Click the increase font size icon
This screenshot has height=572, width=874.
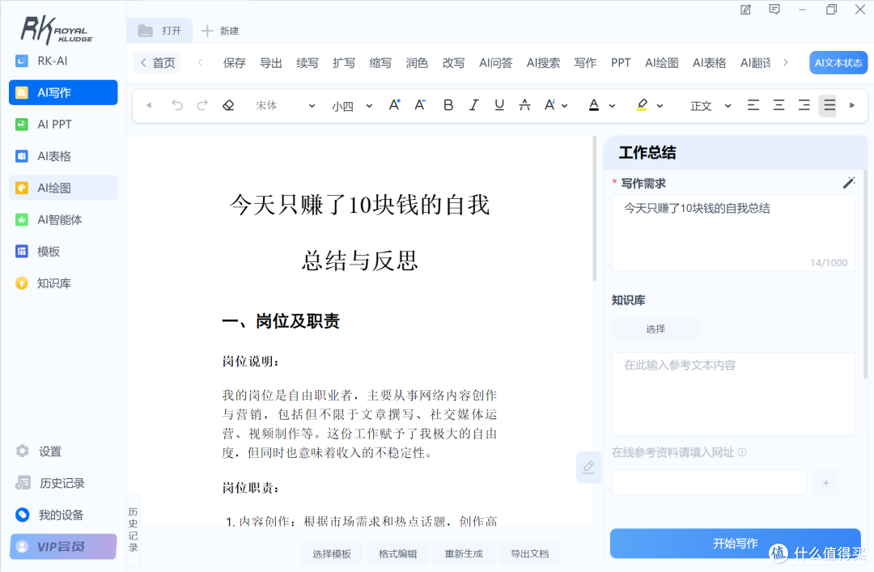click(395, 105)
